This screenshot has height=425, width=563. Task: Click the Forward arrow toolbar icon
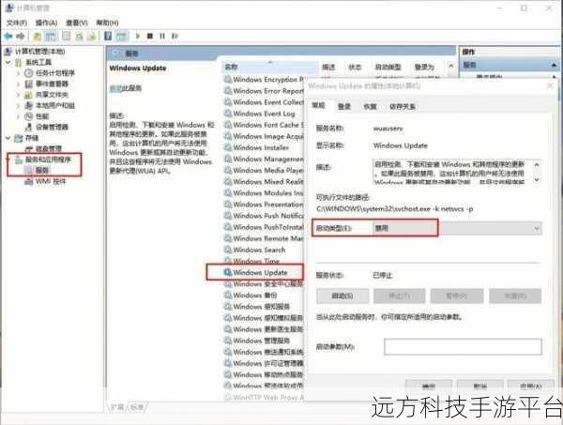[x=21, y=36]
